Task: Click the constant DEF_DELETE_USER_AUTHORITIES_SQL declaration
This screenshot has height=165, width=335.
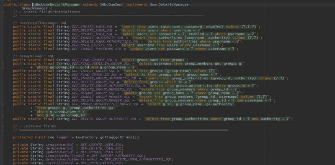Action: pyautogui.click(x=106, y=41)
